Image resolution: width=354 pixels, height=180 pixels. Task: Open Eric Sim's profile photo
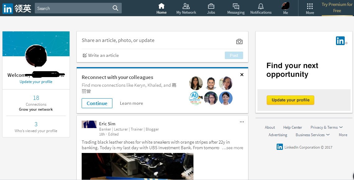point(89,124)
